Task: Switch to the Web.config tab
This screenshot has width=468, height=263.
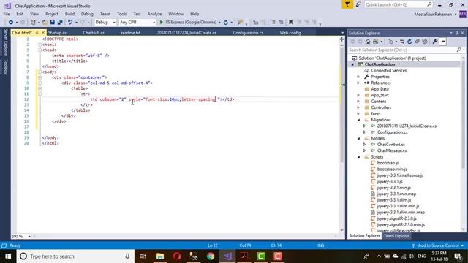Action: tap(290, 33)
